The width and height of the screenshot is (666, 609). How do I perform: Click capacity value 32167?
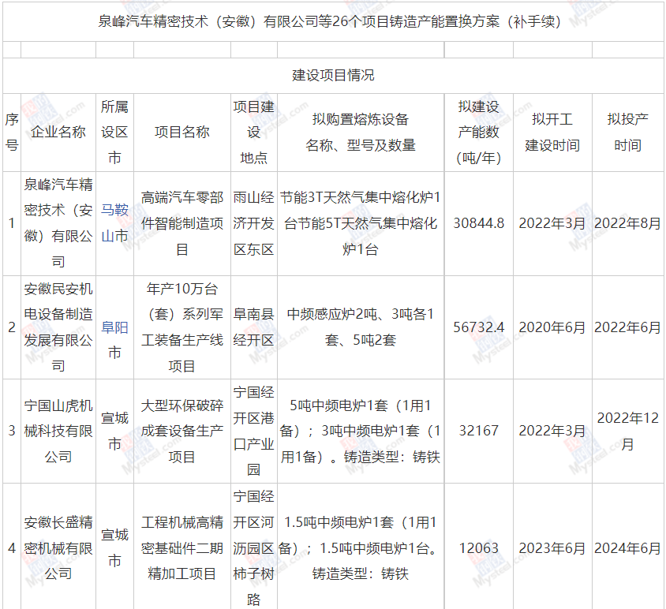coord(479,431)
